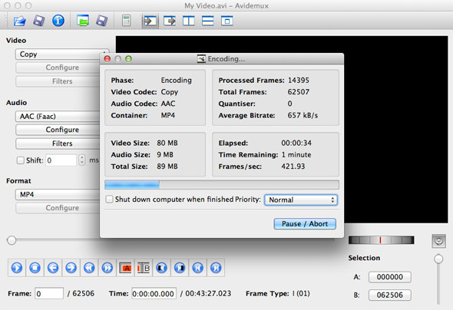Image resolution: width=453 pixels, height=310 pixels.
Task: Open a video file with folder icon
Action: coord(19,21)
